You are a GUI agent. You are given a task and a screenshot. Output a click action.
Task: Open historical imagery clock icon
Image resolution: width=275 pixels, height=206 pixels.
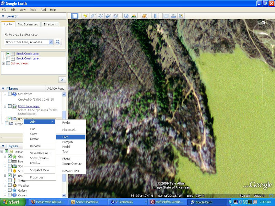coord(126,16)
